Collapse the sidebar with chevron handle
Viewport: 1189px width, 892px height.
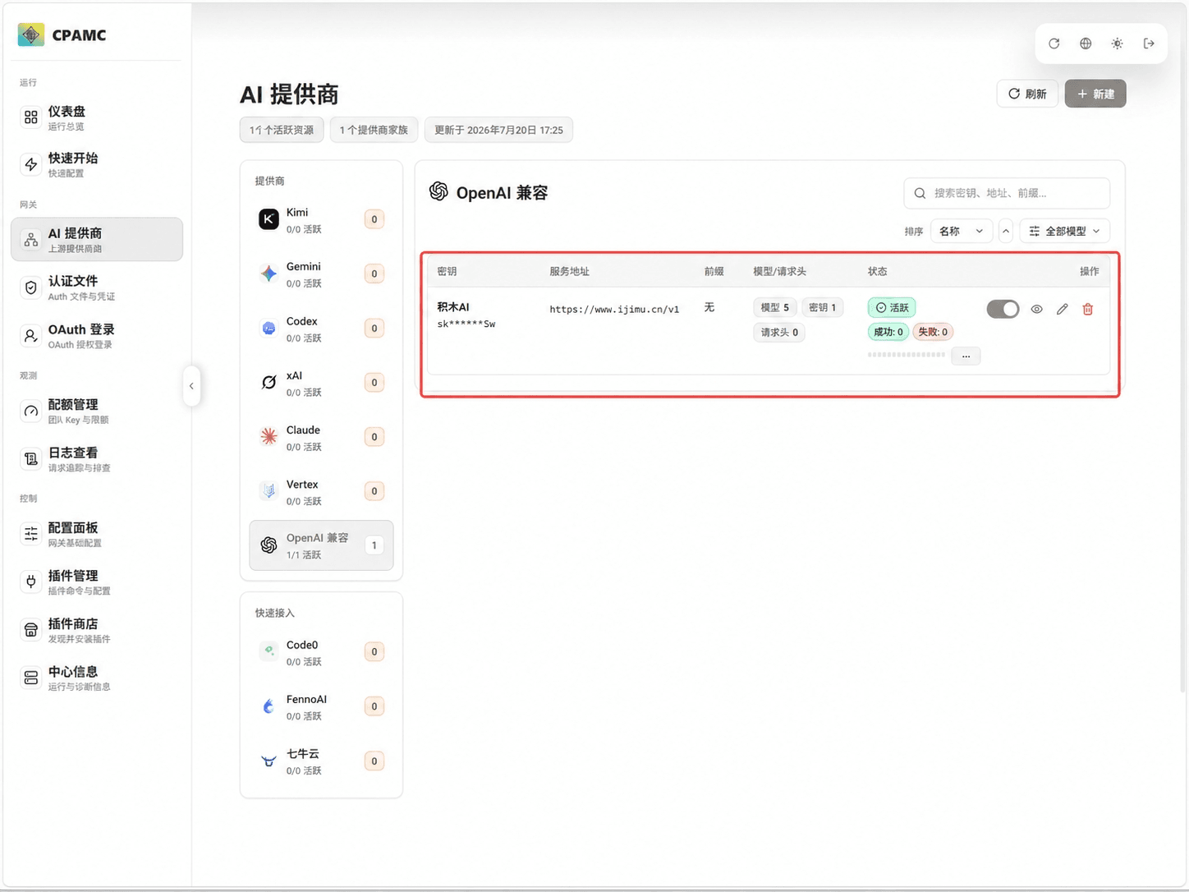coord(191,386)
